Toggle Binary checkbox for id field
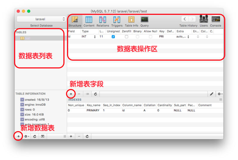The width and height of the screenshot is (238, 160). (137, 37)
